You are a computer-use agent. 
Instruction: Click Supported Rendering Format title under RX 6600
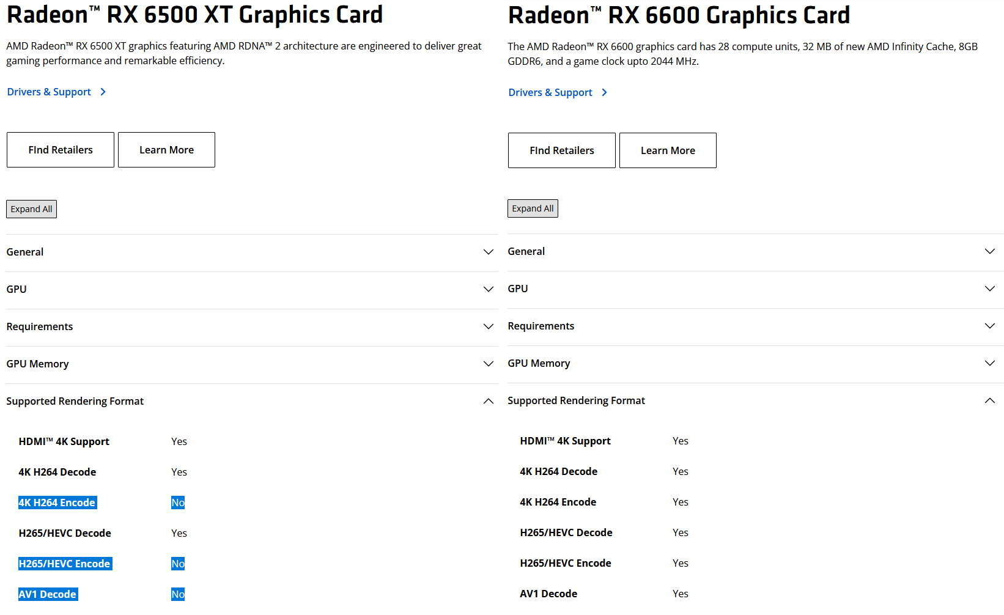click(577, 400)
